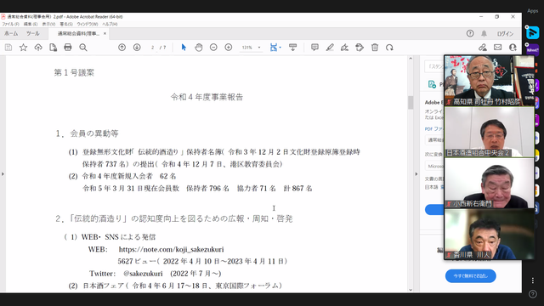Screen dimensions: 544x306
Task: Click the share with others person icon
Action: click(513, 48)
